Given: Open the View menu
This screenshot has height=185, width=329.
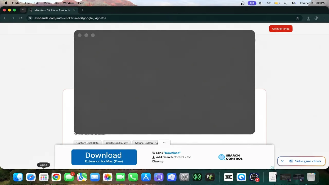Looking at the screenshot, I should click(47, 3).
